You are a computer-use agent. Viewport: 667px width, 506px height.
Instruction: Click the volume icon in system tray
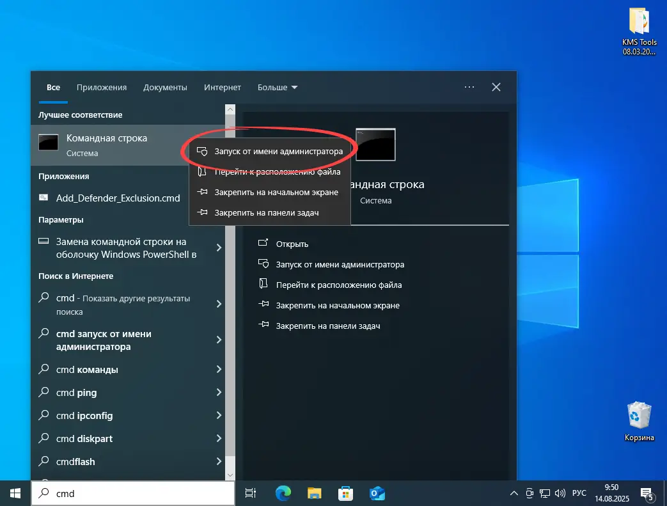click(560, 493)
